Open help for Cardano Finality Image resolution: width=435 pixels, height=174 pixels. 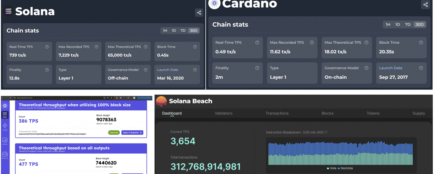[257, 68]
